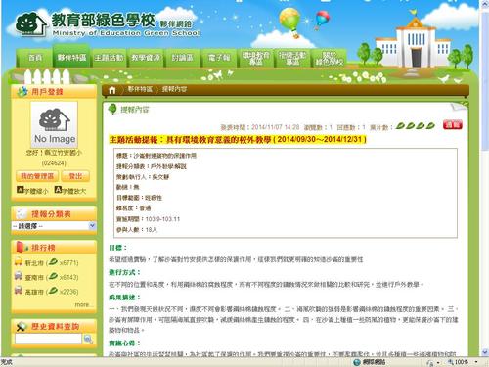Click the Green School tree-house logo
489x367 pixels.
click(31, 23)
